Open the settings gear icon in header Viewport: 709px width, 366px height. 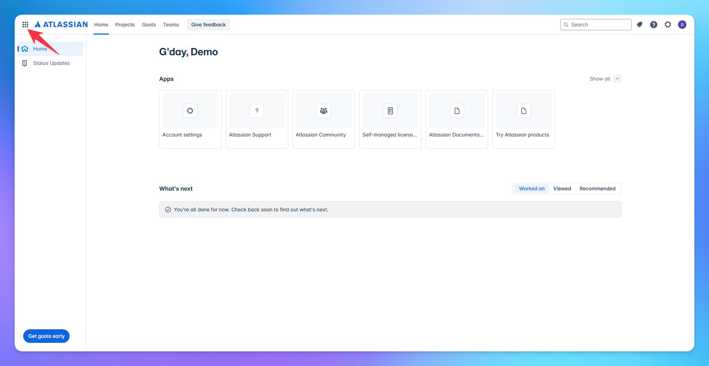coord(668,25)
